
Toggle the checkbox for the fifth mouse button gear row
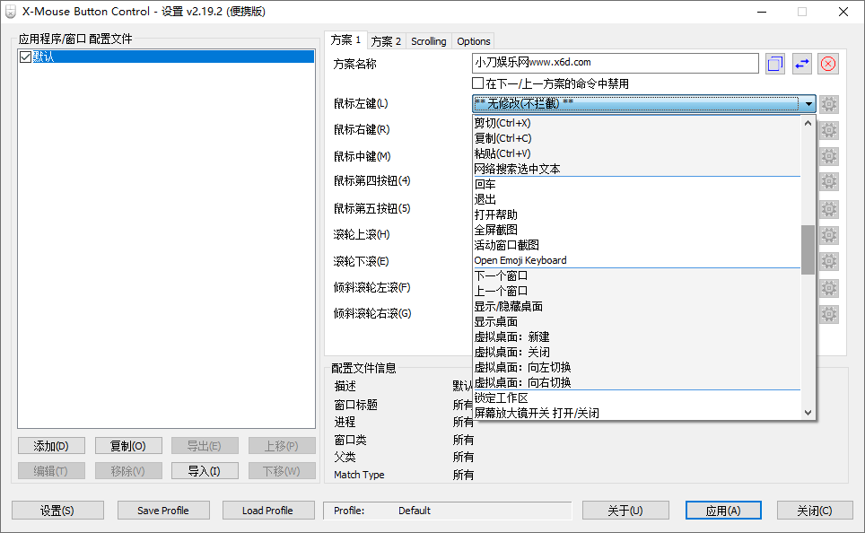(827, 208)
